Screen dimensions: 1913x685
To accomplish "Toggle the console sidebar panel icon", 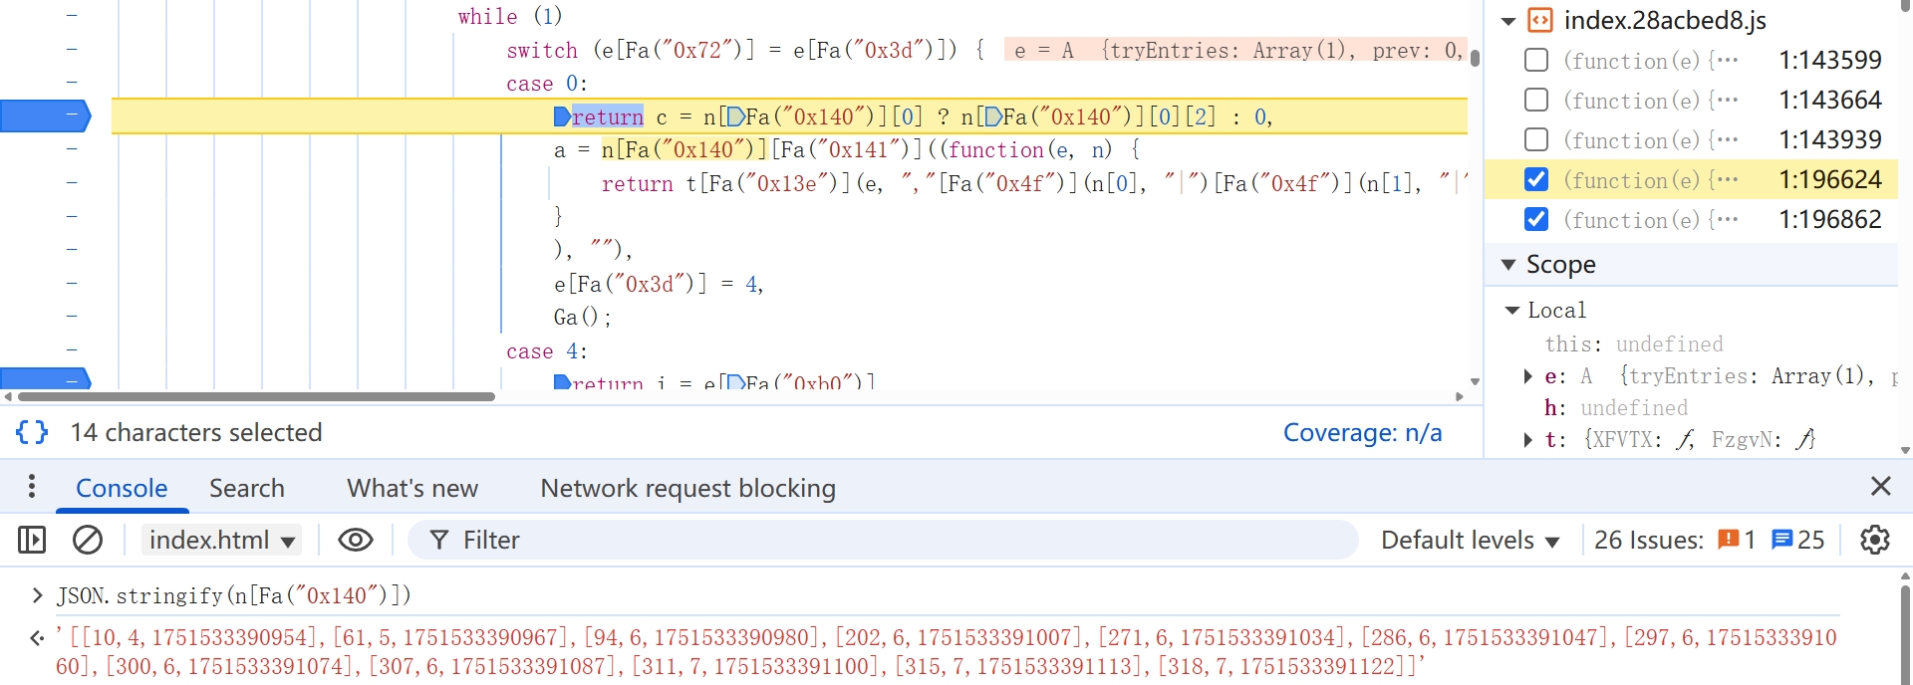I will [32, 540].
